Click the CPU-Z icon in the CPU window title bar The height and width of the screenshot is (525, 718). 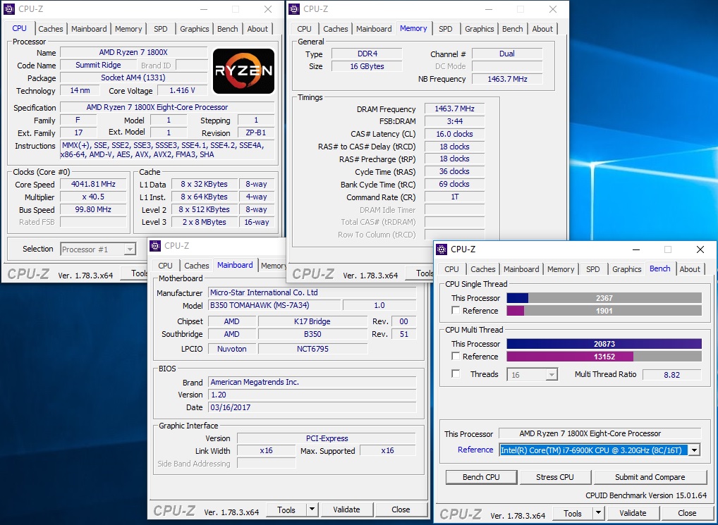point(8,8)
